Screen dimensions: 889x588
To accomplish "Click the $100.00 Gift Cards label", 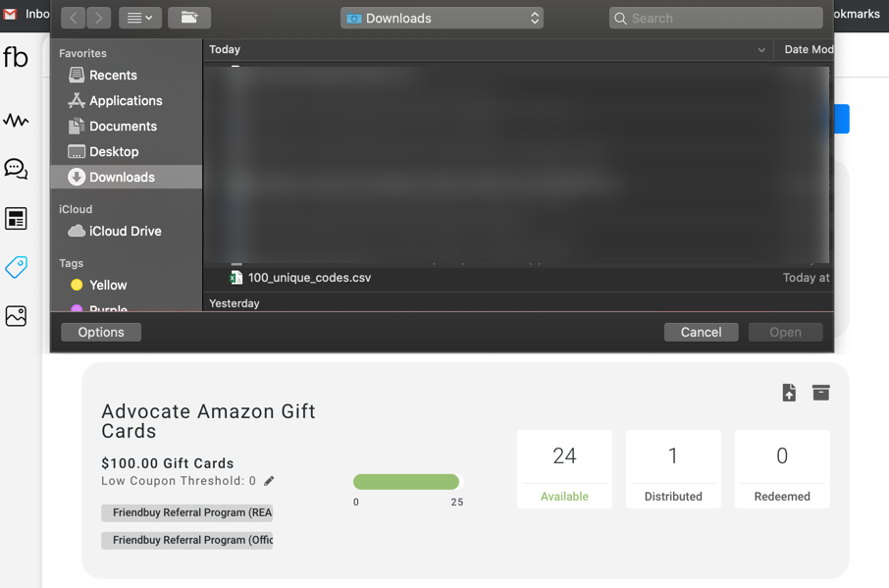I will pos(167,463).
